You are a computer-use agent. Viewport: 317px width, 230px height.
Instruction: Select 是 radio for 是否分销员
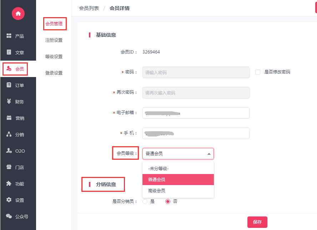click(145, 201)
